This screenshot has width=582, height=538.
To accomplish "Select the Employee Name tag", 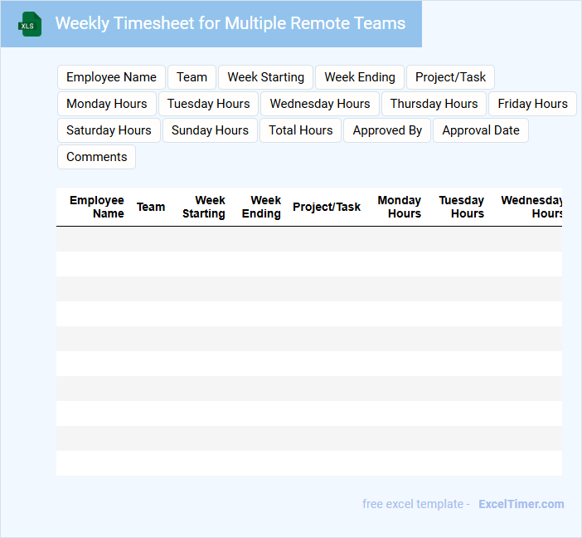I will point(111,77).
